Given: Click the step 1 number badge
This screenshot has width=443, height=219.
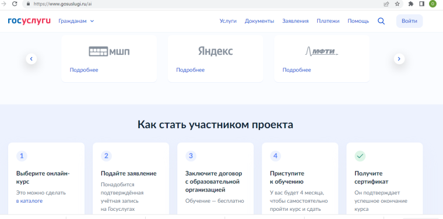Looking at the screenshot, I should tap(22, 156).
